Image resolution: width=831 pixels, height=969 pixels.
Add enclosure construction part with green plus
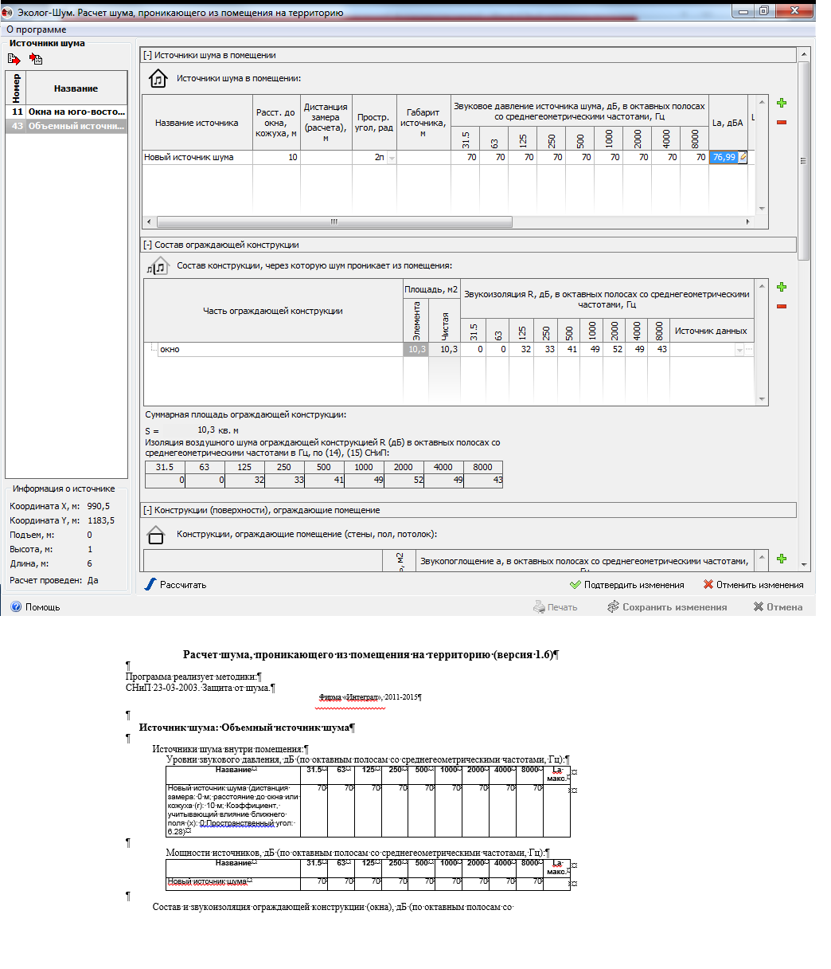point(781,287)
